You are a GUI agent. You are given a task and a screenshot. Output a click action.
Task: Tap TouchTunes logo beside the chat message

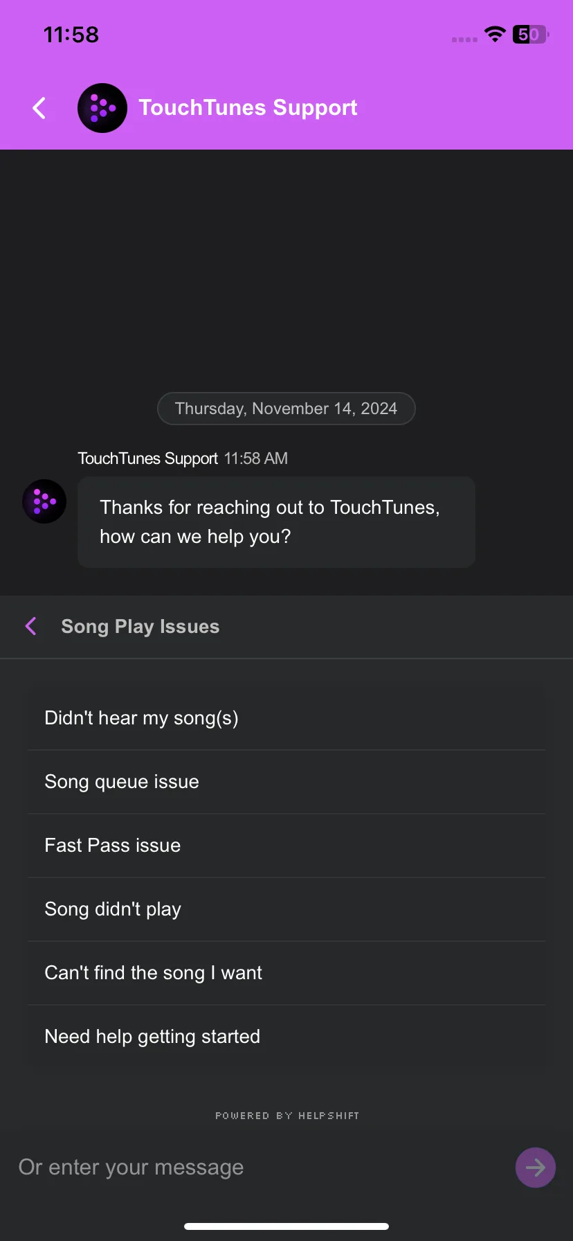(x=44, y=501)
